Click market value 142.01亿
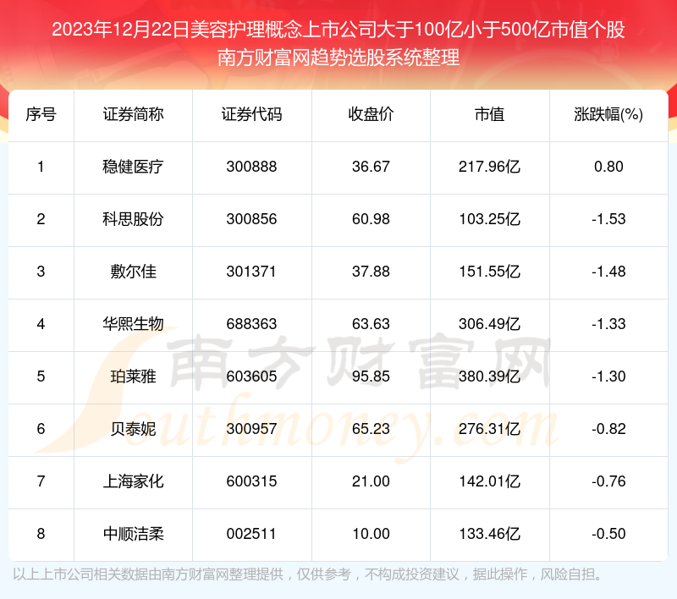The width and height of the screenshot is (677, 599). [490, 481]
